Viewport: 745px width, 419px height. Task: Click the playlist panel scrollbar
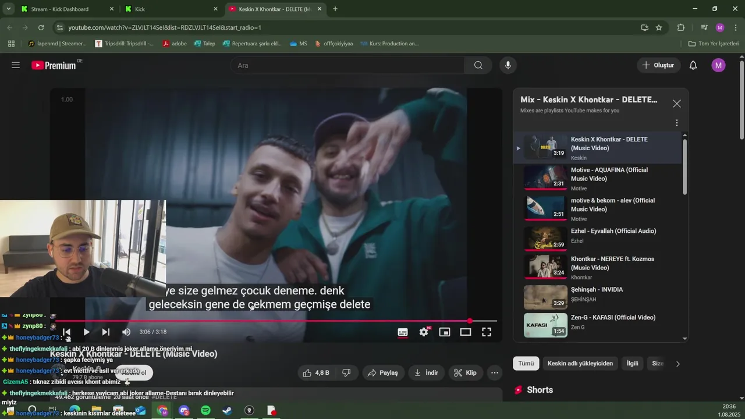click(684, 167)
